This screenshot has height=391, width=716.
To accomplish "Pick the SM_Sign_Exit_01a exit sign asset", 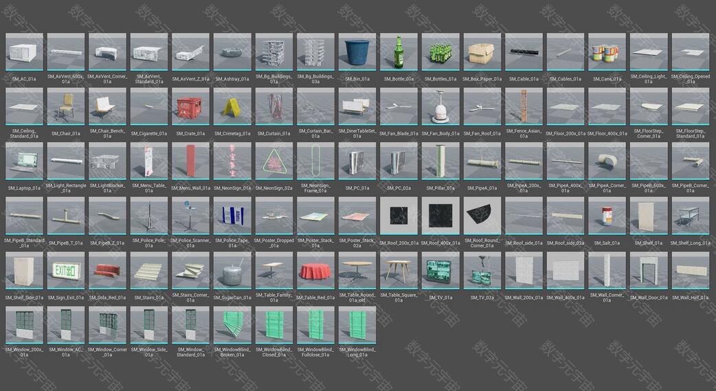I will click(x=66, y=270).
